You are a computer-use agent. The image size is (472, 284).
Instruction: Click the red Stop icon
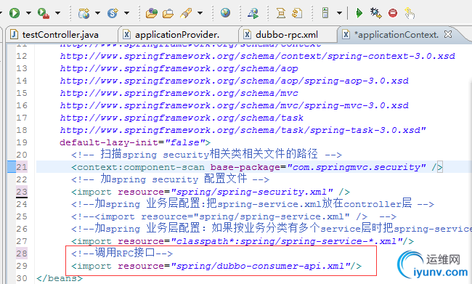click(393, 13)
